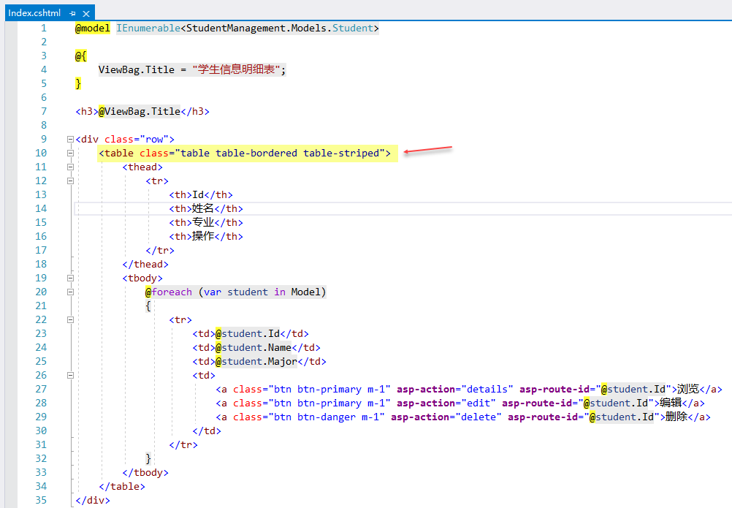
Task: Collapse the td cell with action buttons
Action: click(x=69, y=375)
